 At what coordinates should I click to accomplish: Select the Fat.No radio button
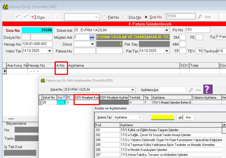(x=105, y=17)
